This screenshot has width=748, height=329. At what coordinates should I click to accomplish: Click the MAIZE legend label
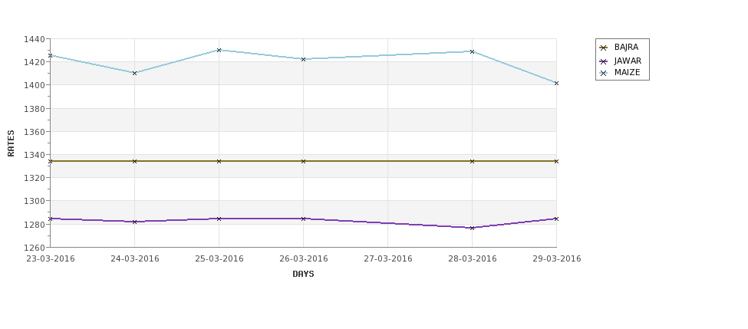point(628,73)
